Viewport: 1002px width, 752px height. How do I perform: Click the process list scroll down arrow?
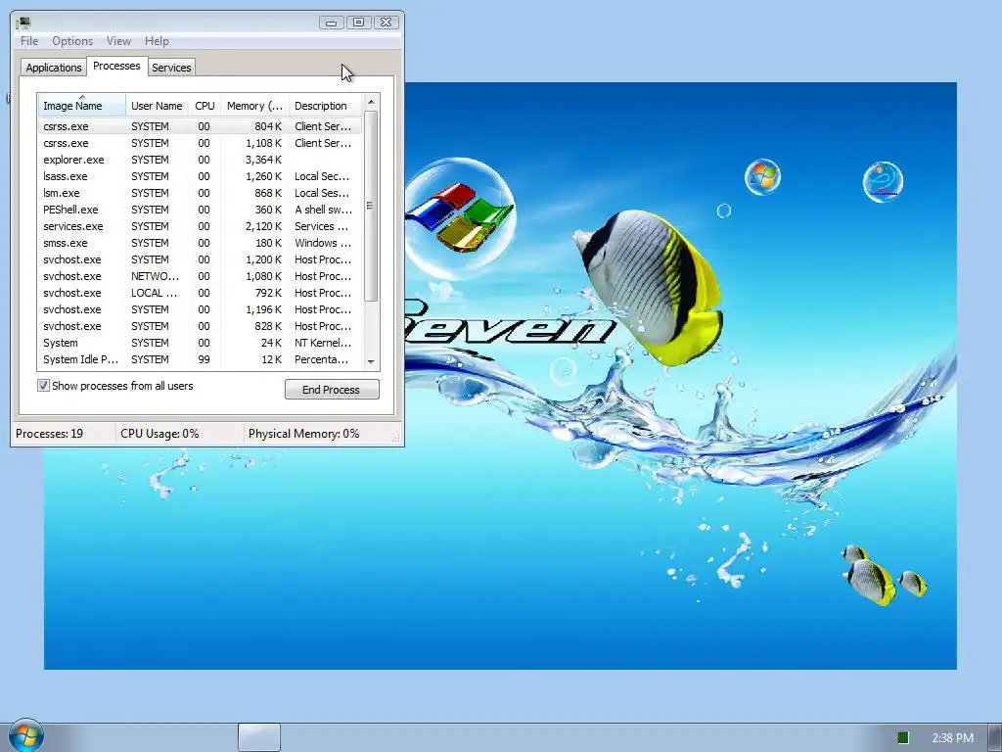[x=371, y=362]
